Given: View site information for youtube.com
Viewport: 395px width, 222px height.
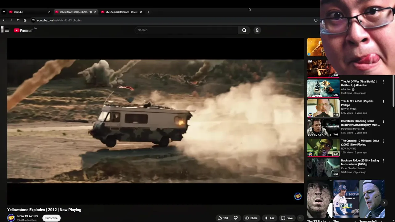Looking at the screenshot, I should click(33, 20).
